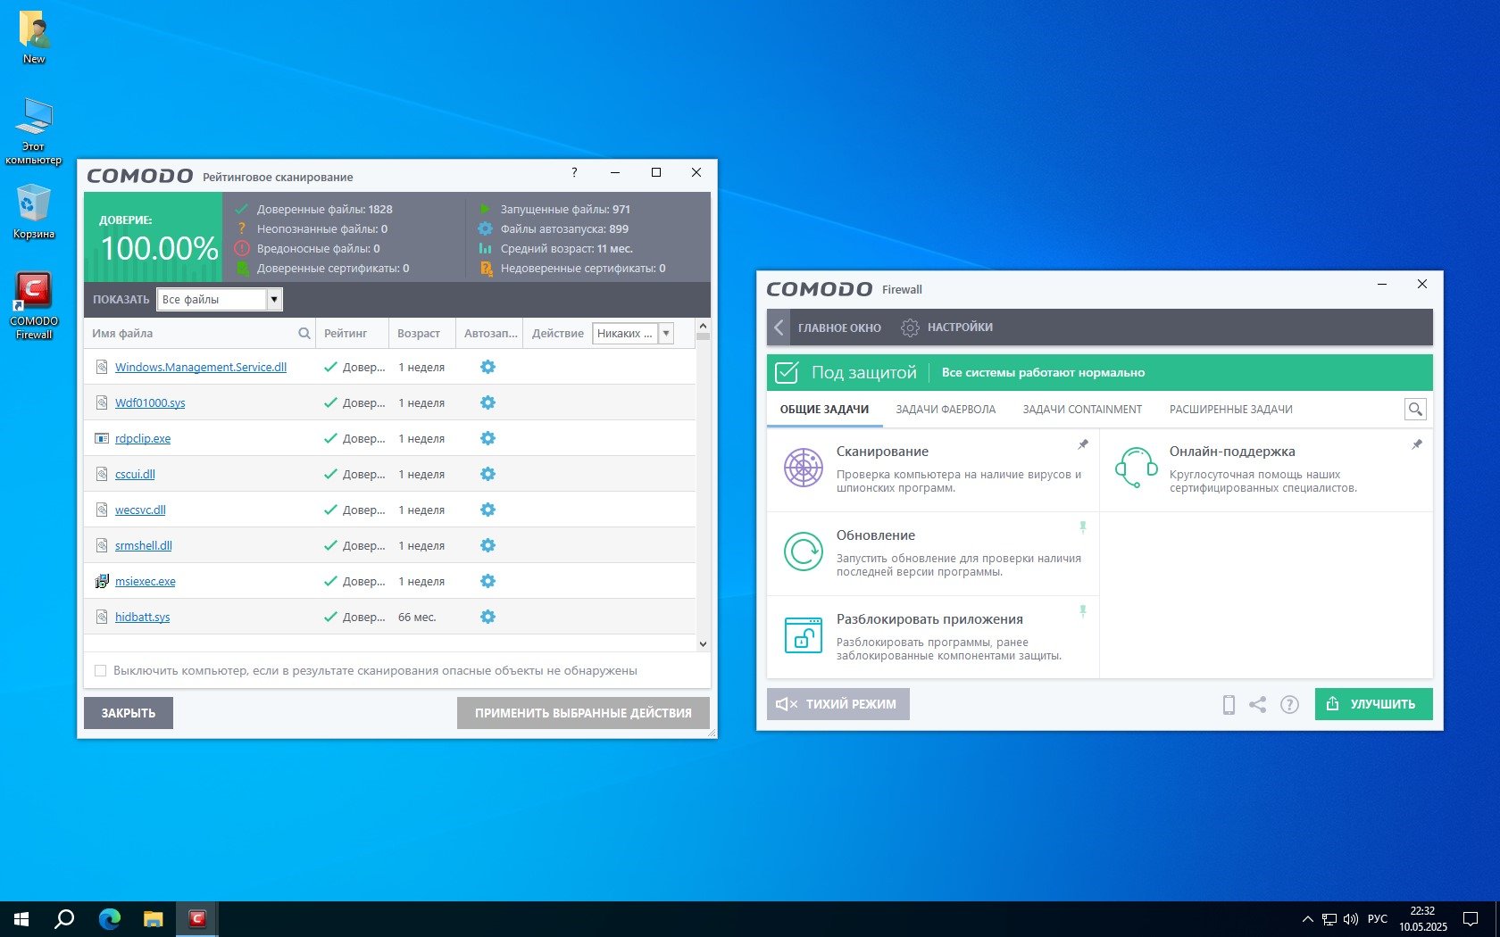Click the Update circular arrow icon
This screenshot has width=1500, height=937.
click(803, 551)
